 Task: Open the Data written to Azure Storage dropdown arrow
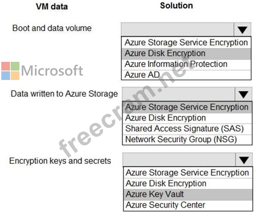(243, 94)
